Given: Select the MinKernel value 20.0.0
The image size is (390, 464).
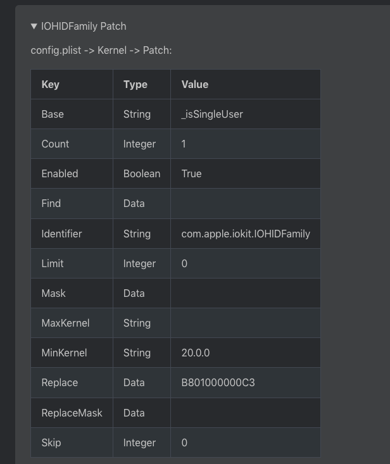Looking at the screenshot, I should coord(196,353).
